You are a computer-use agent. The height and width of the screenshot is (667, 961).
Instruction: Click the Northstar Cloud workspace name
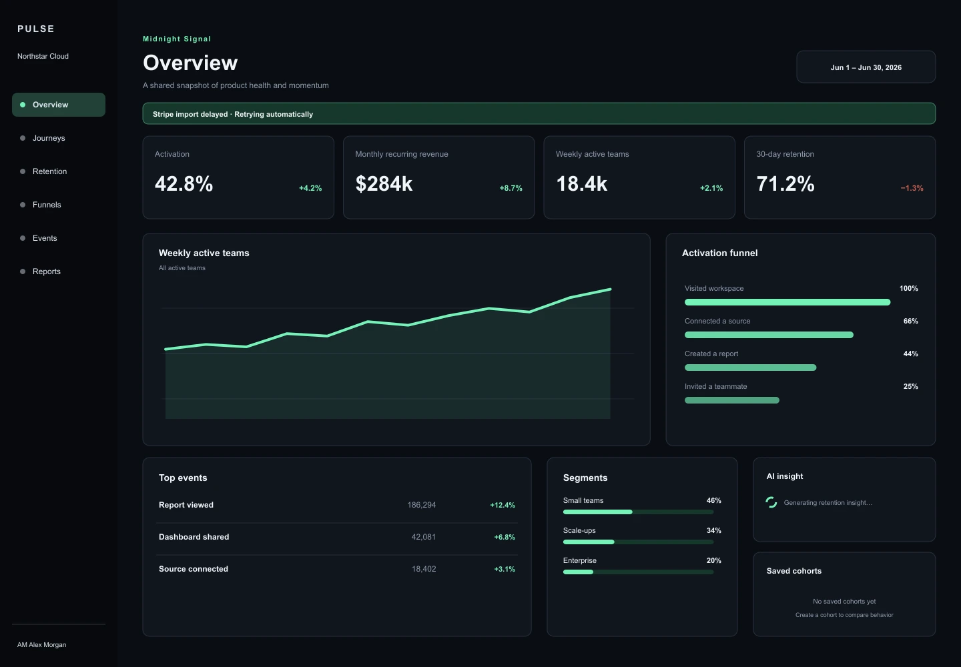43,56
